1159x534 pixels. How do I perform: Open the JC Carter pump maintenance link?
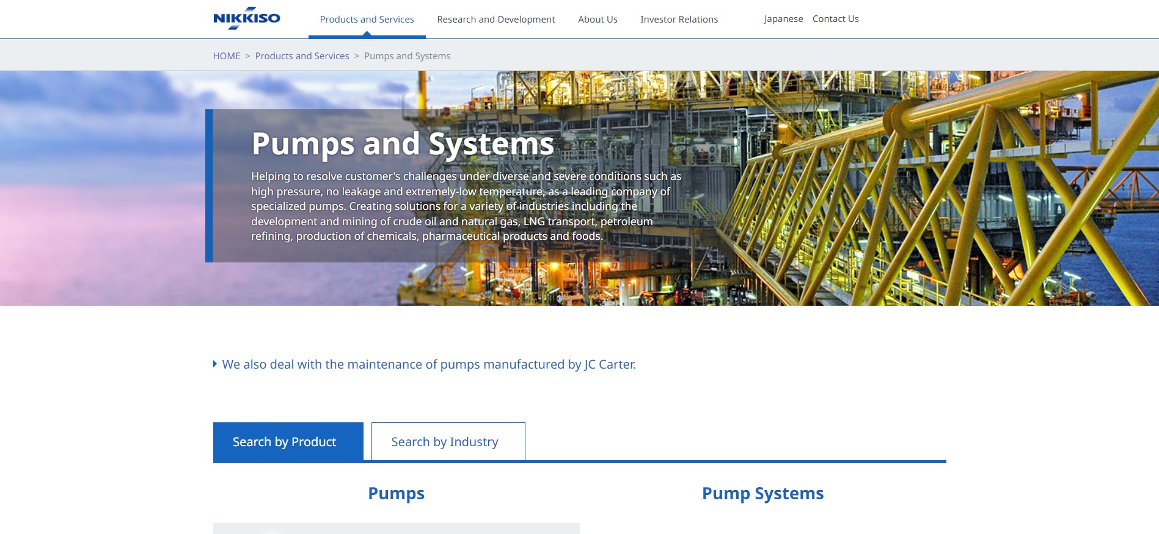click(429, 364)
